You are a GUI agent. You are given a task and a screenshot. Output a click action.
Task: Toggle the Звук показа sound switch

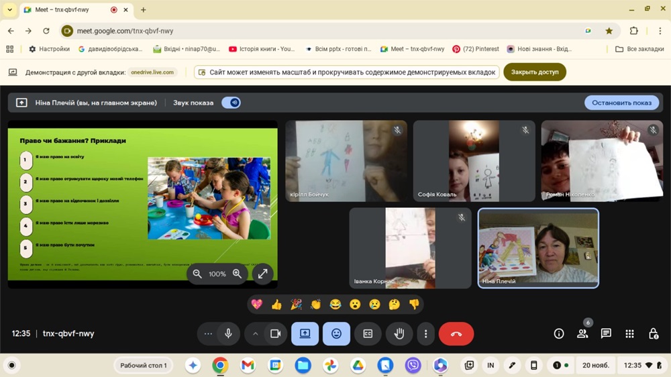231,103
